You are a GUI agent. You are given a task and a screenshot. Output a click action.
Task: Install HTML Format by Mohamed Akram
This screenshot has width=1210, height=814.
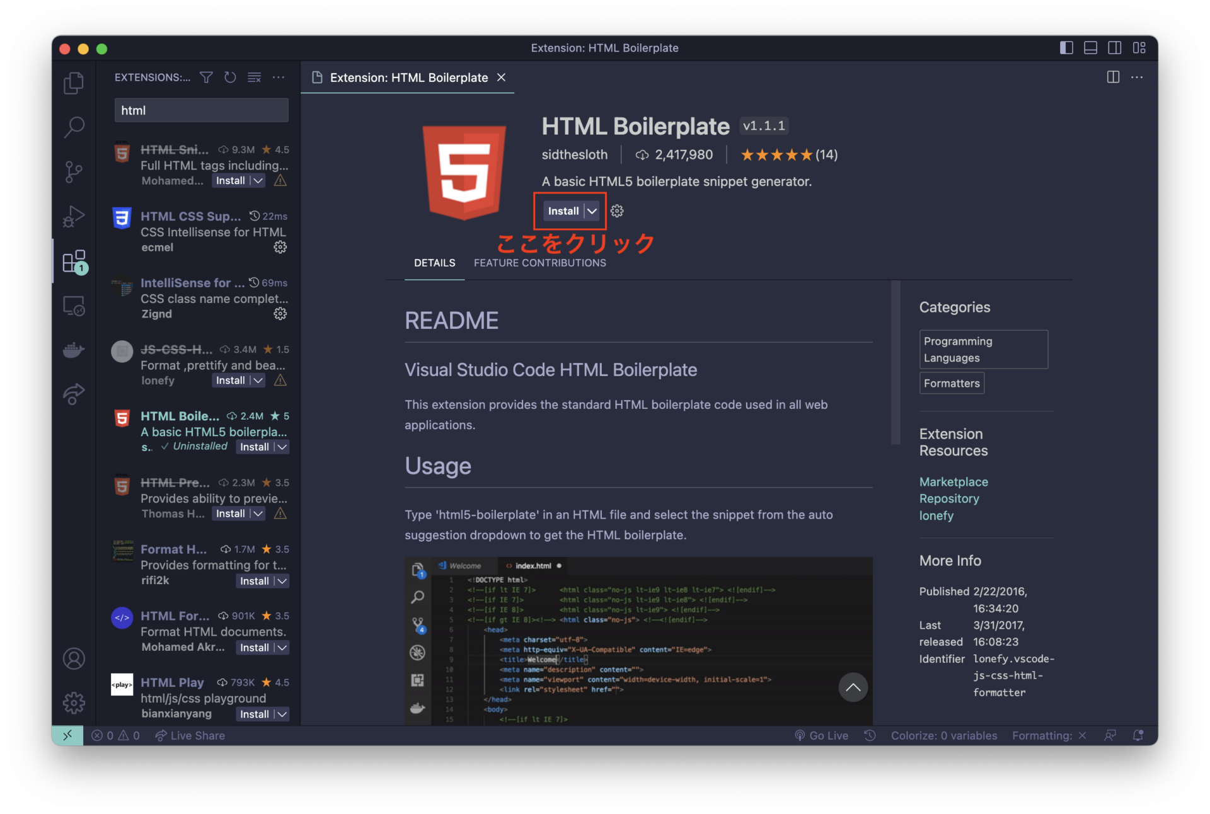255,648
